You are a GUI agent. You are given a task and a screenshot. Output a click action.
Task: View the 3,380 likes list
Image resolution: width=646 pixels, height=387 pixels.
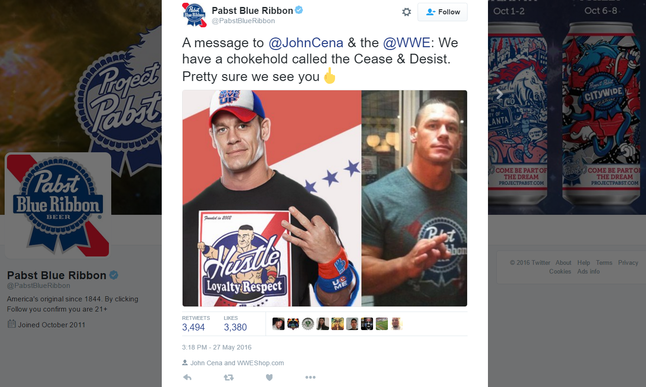235,324
